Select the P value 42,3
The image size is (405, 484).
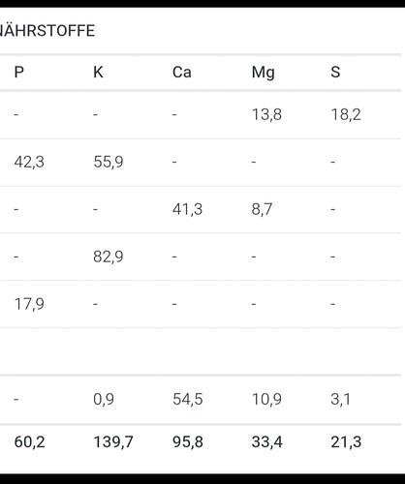[29, 162]
